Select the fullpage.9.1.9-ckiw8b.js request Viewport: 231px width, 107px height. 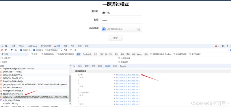(x=35, y=91)
